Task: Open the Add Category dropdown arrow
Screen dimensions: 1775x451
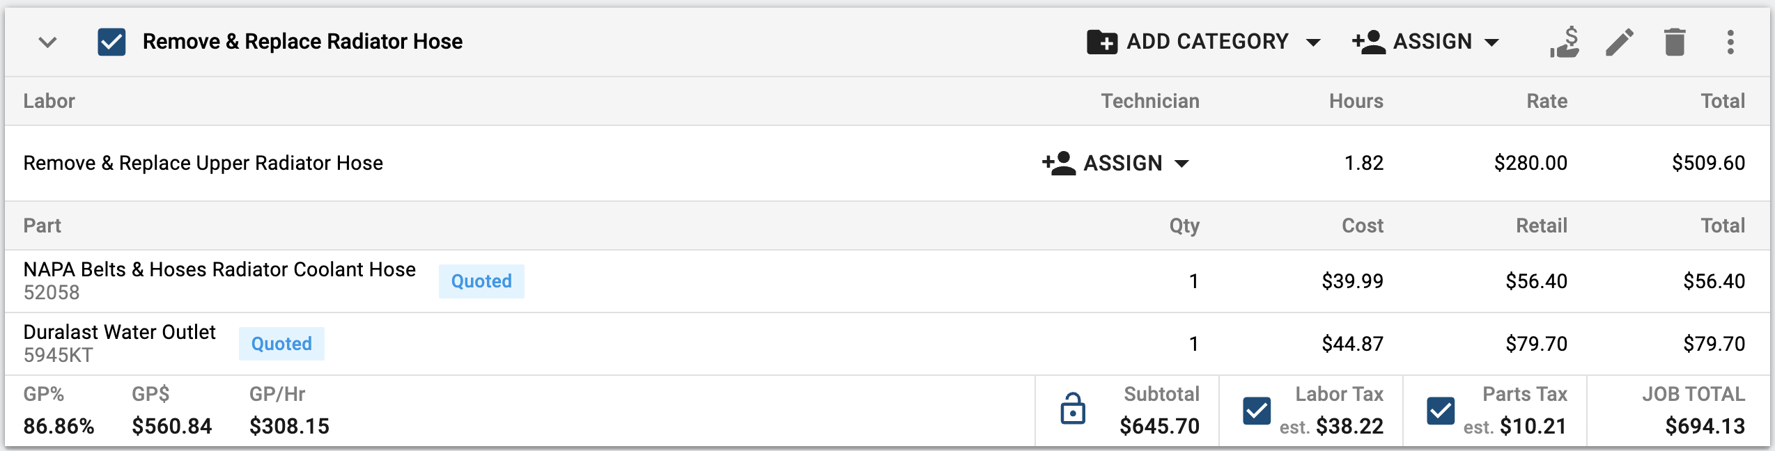Action: [x=1313, y=42]
